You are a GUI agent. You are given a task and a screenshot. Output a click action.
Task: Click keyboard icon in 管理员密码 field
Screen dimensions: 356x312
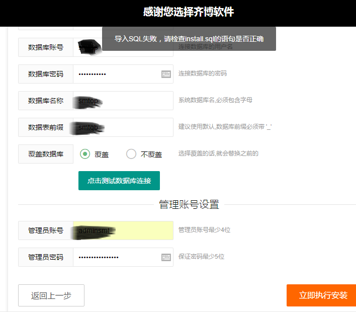tap(166, 257)
